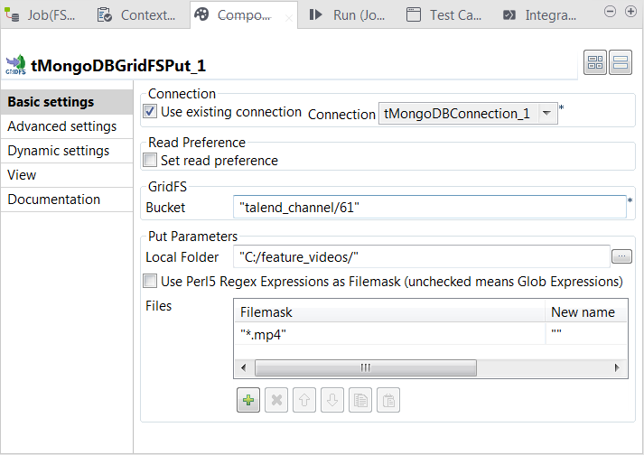The image size is (644, 455).
Task: Switch to the stacked rows layout icon
Action: pos(621,62)
